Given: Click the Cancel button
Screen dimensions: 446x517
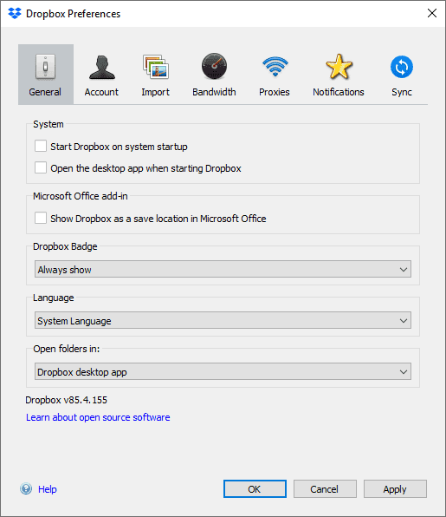Looking at the screenshot, I should click(325, 489).
